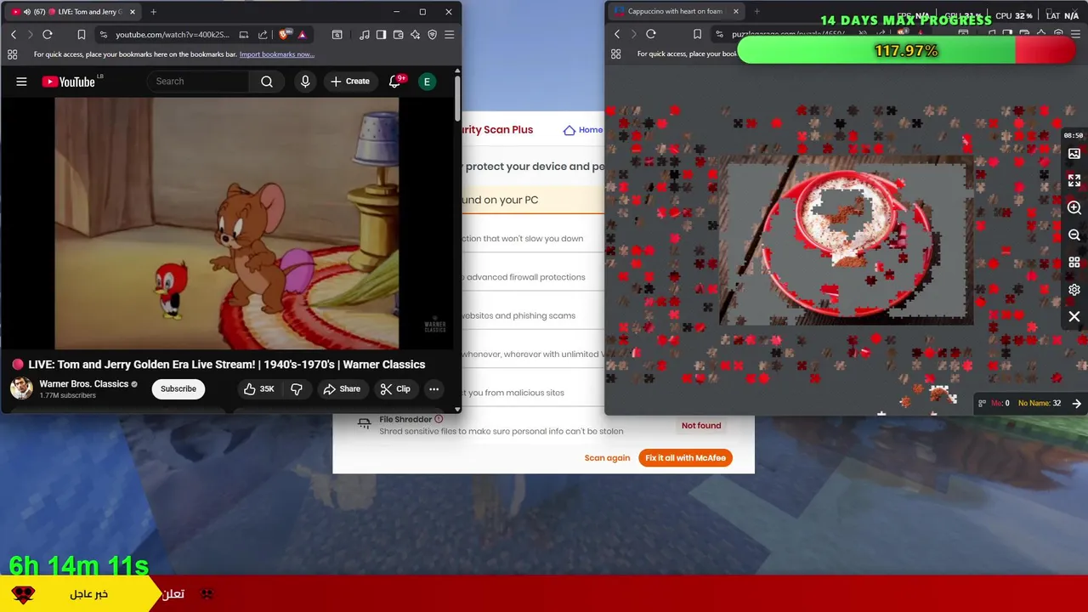Open apps grid in YouTube bookmarks bar

point(12,54)
